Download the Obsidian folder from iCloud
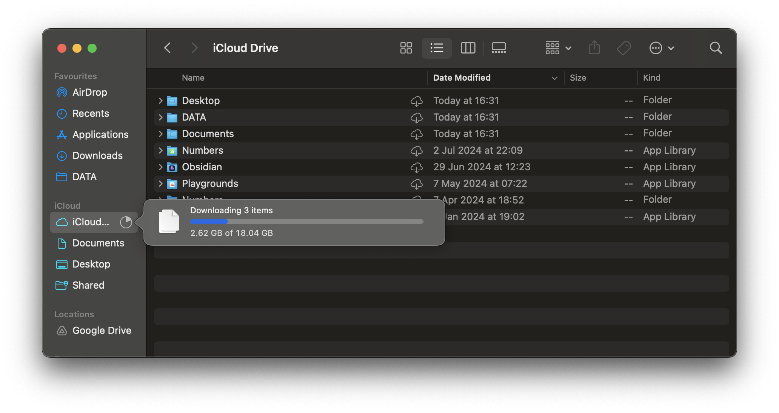Image resolution: width=779 pixels, height=413 pixels. pyautogui.click(x=416, y=167)
